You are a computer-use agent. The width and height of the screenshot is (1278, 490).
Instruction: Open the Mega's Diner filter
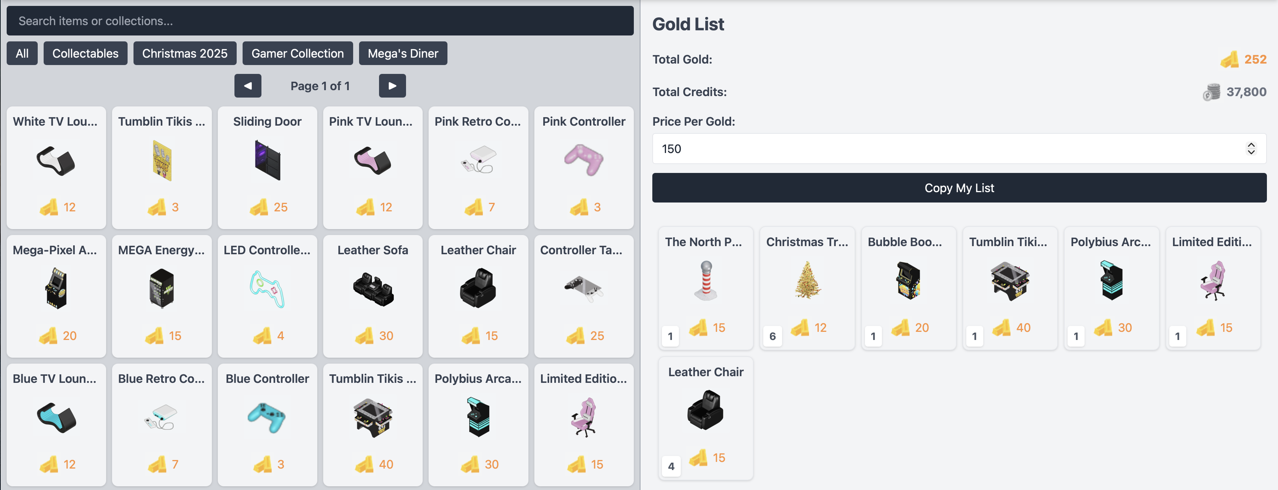[x=403, y=54]
